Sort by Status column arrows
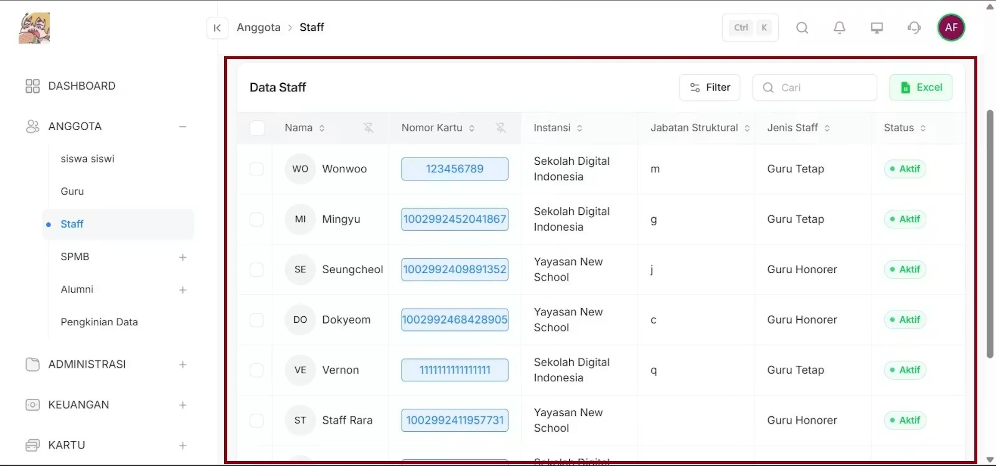Viewport: 996px width, 466px height. (x=923, y=128)
